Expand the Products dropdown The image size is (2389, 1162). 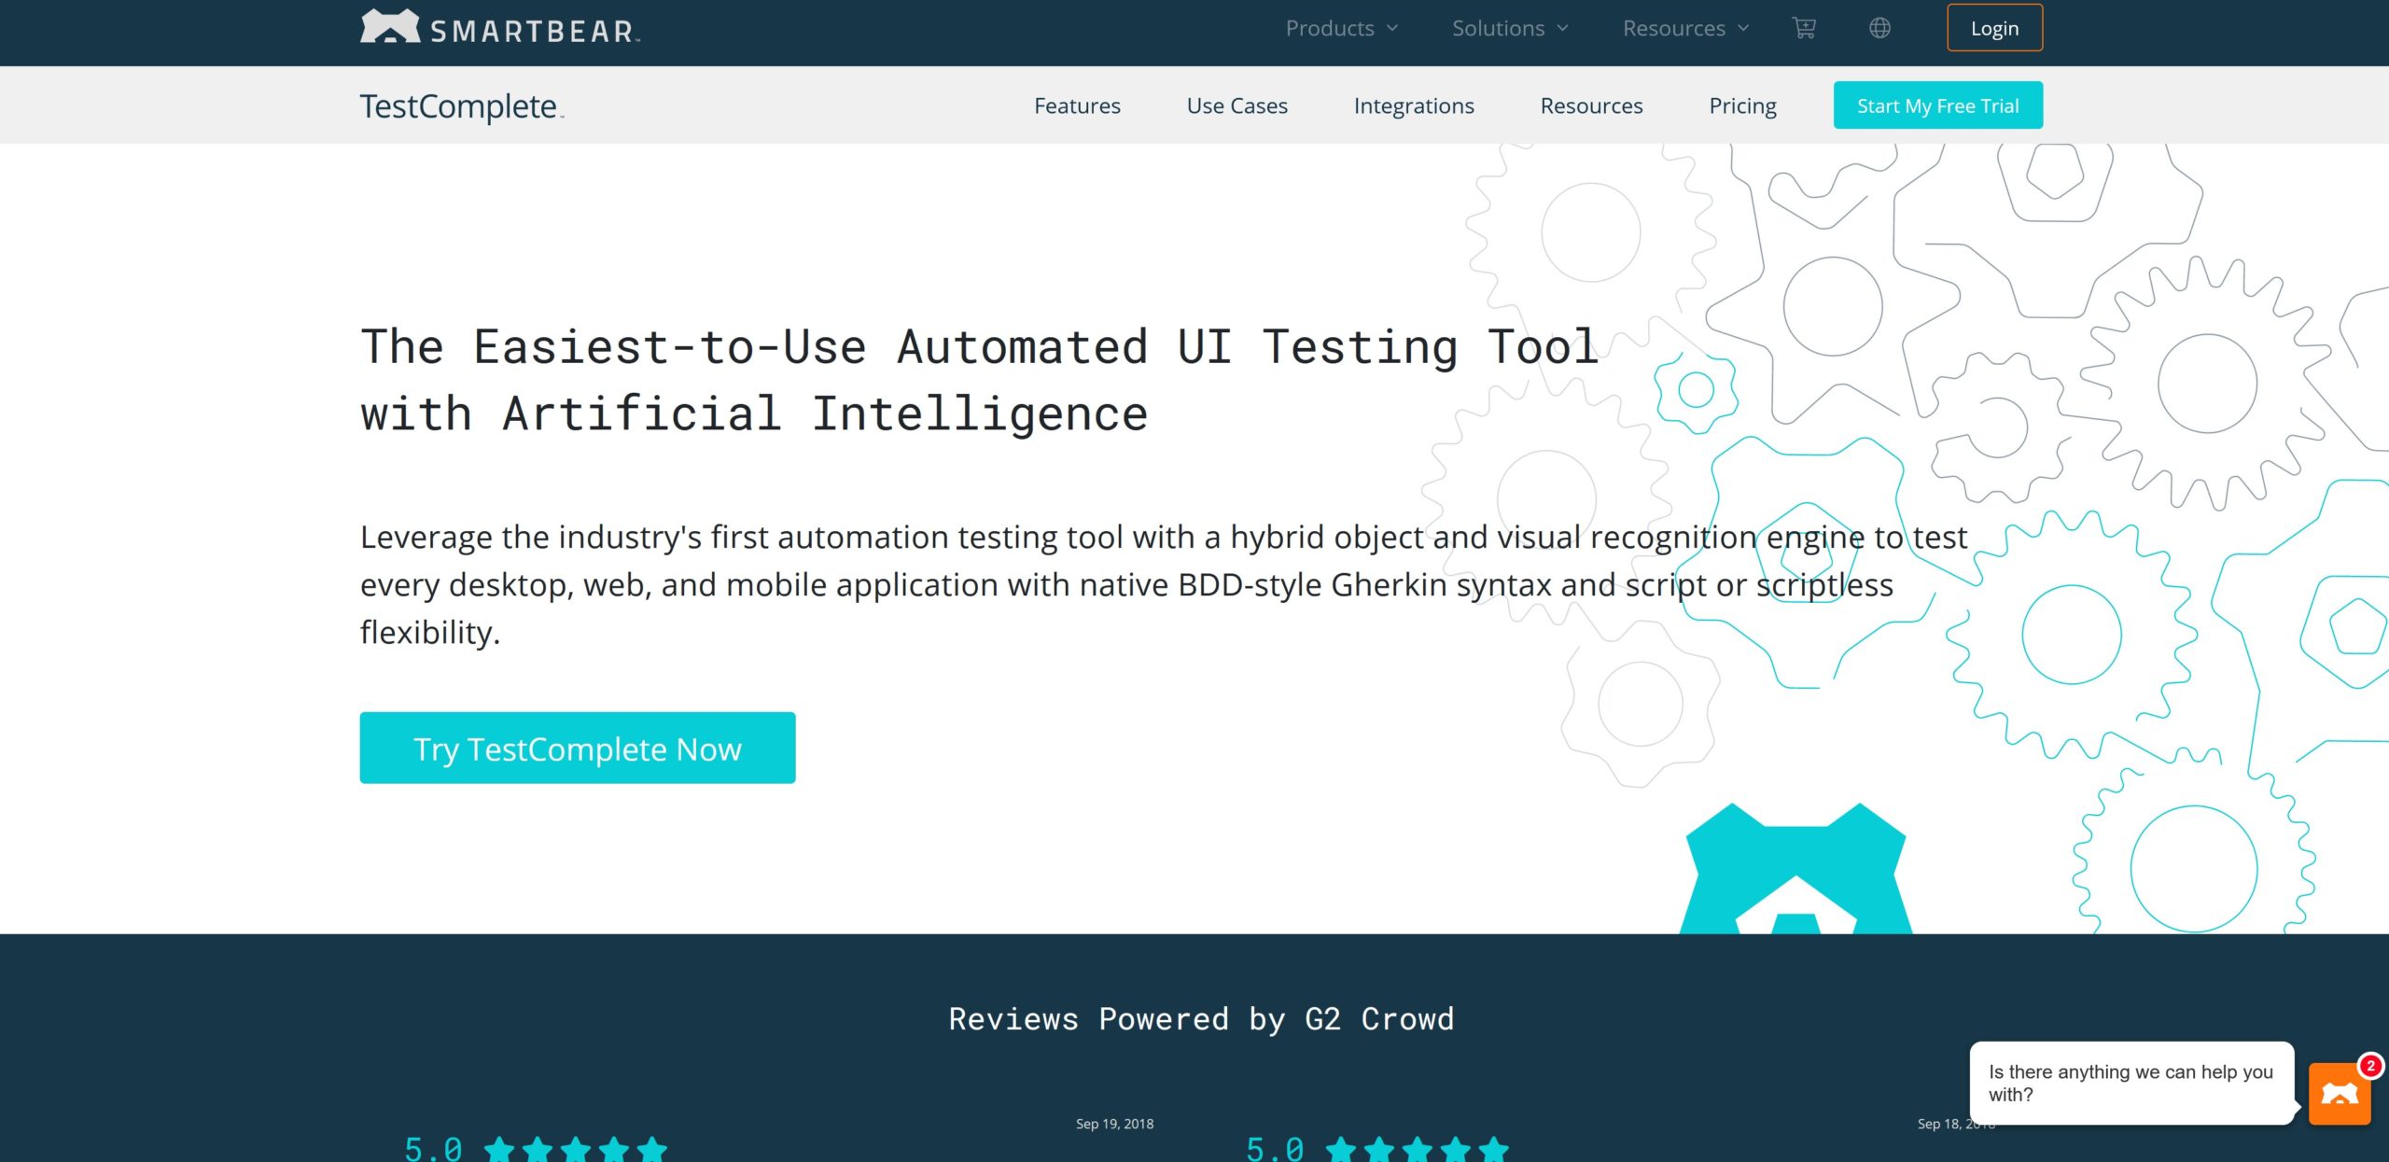pyautogui.click(x=1341, y=29)
